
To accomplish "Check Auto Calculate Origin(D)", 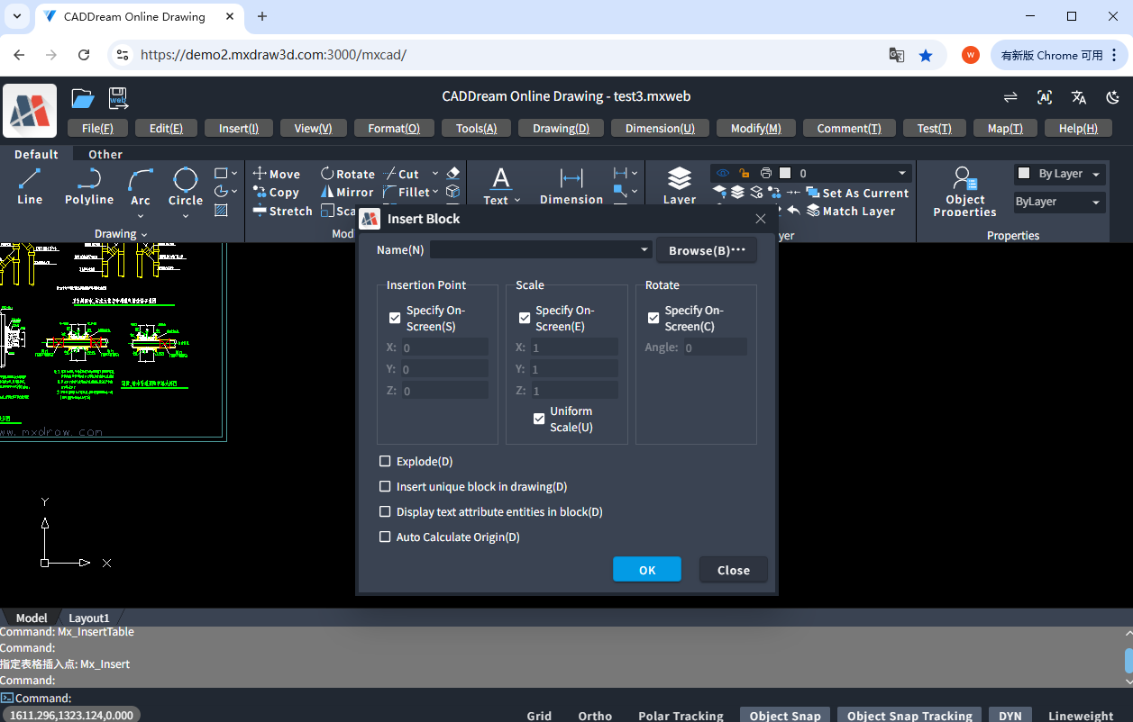I will 386,537.
